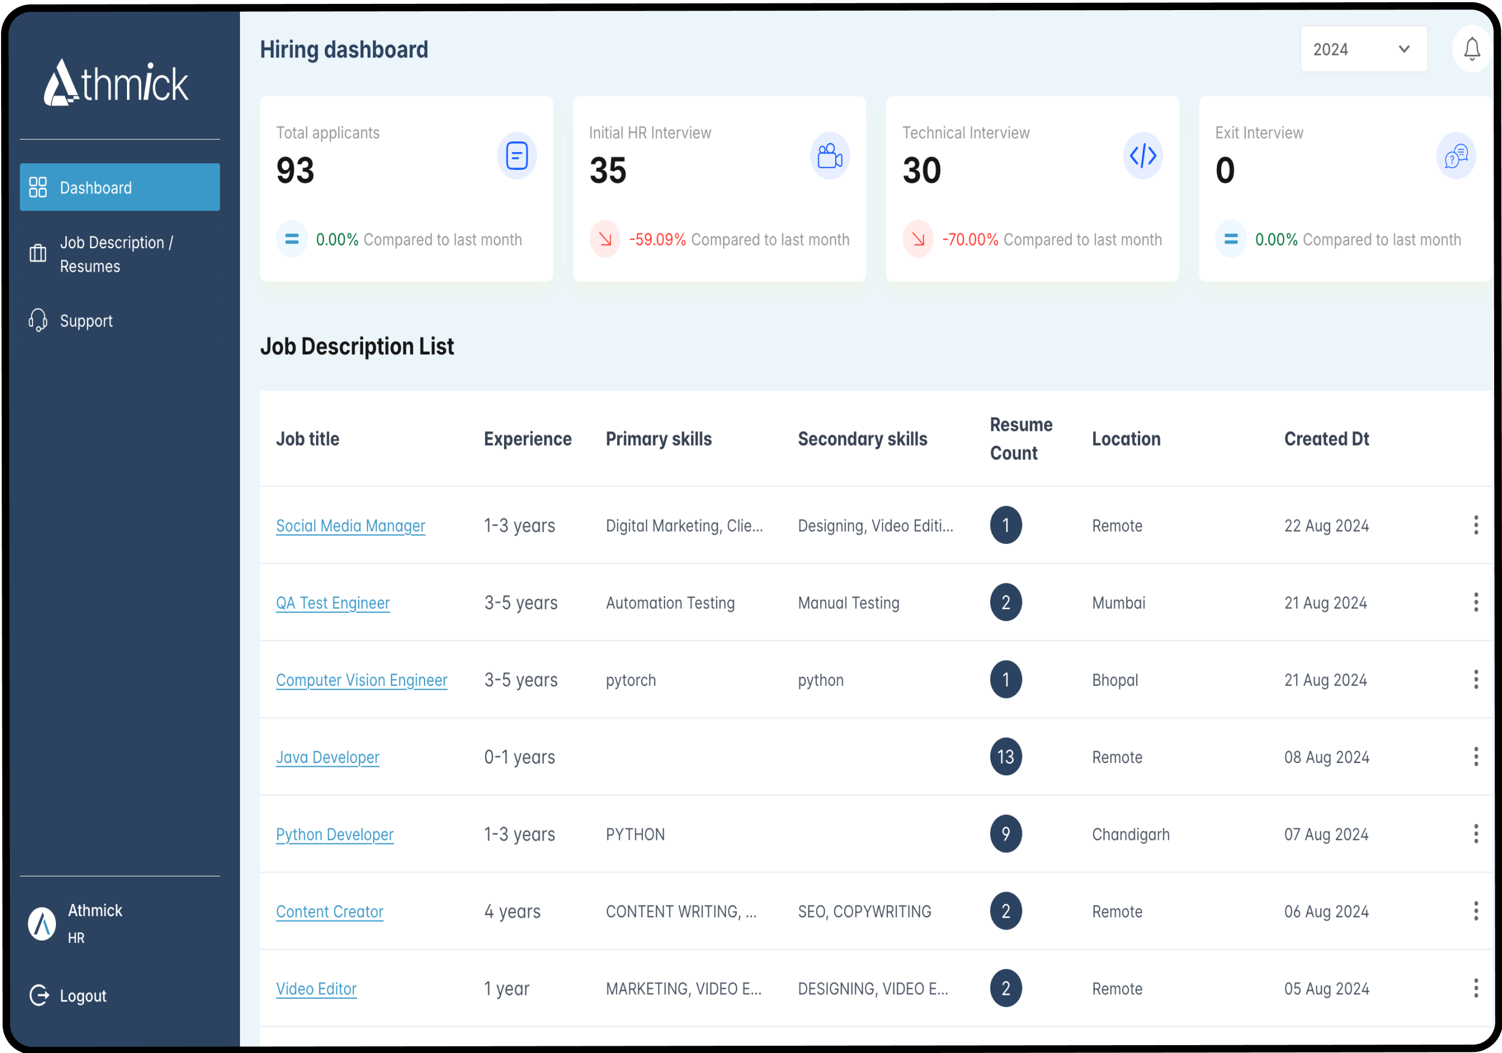Click the Initial HR Interview camera icon
1502x1053 pixels.
pyautogui.click(x=830, y=155)
